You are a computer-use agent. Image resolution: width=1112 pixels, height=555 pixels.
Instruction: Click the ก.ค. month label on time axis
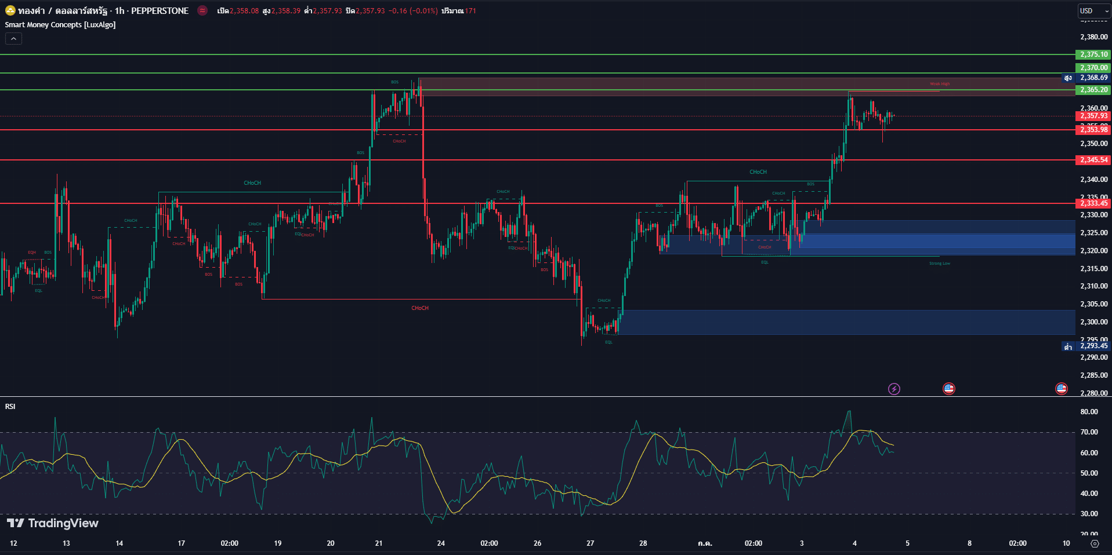pyautogui.click(x=705, y=543)
